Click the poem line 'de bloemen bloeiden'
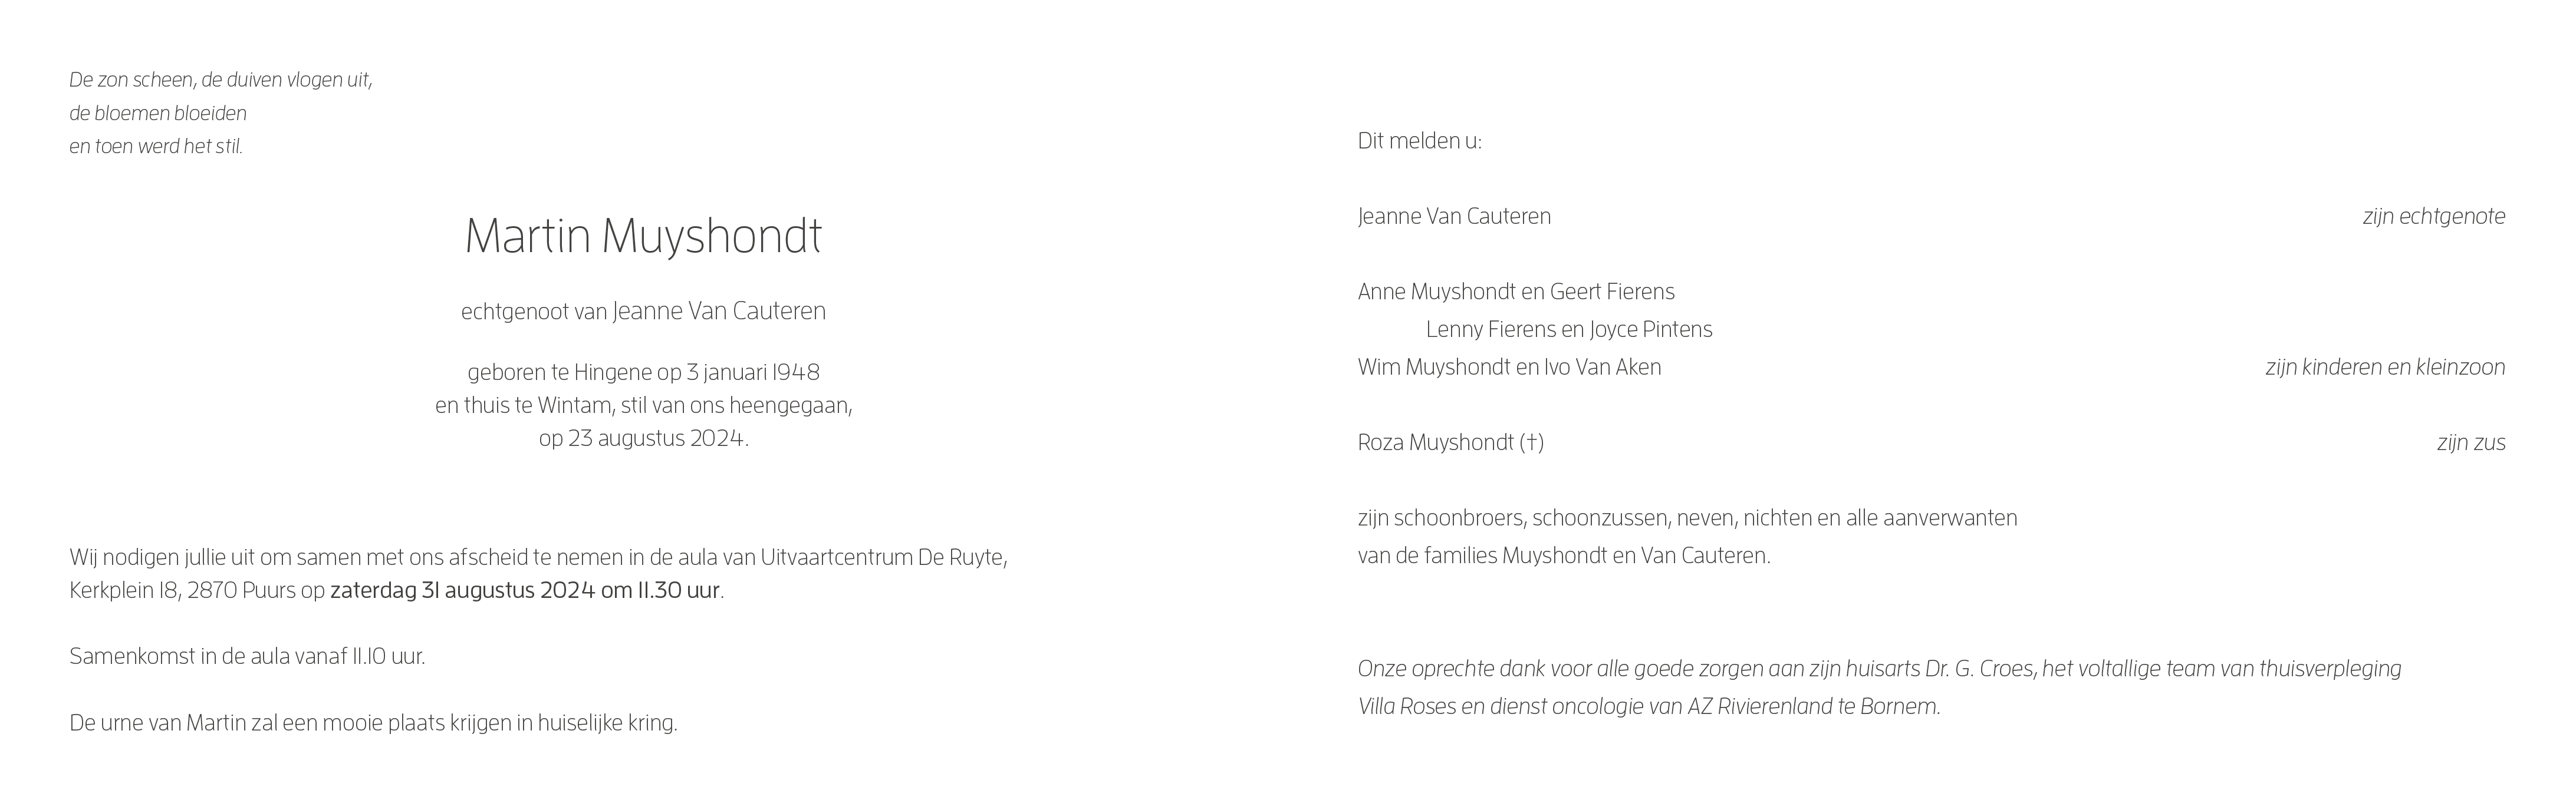Image resolution: width=2576 pixels, height=800 pixels. (158, 114)
